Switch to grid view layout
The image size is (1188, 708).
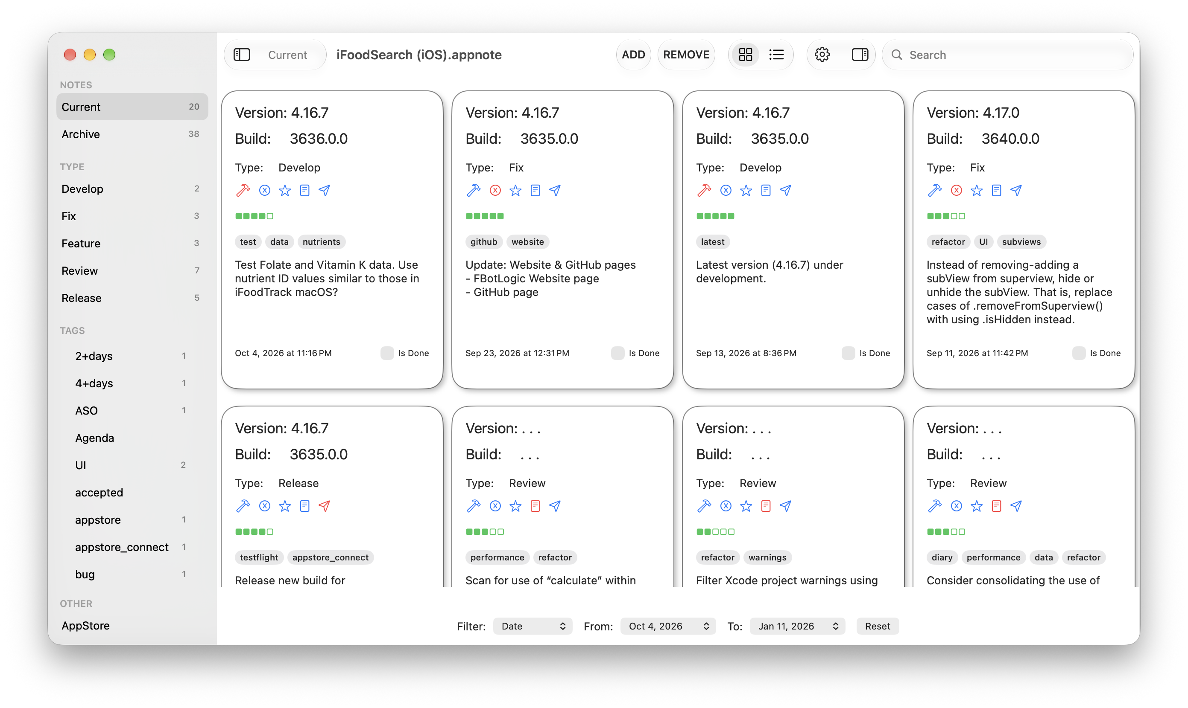click(x=745, y=55)
